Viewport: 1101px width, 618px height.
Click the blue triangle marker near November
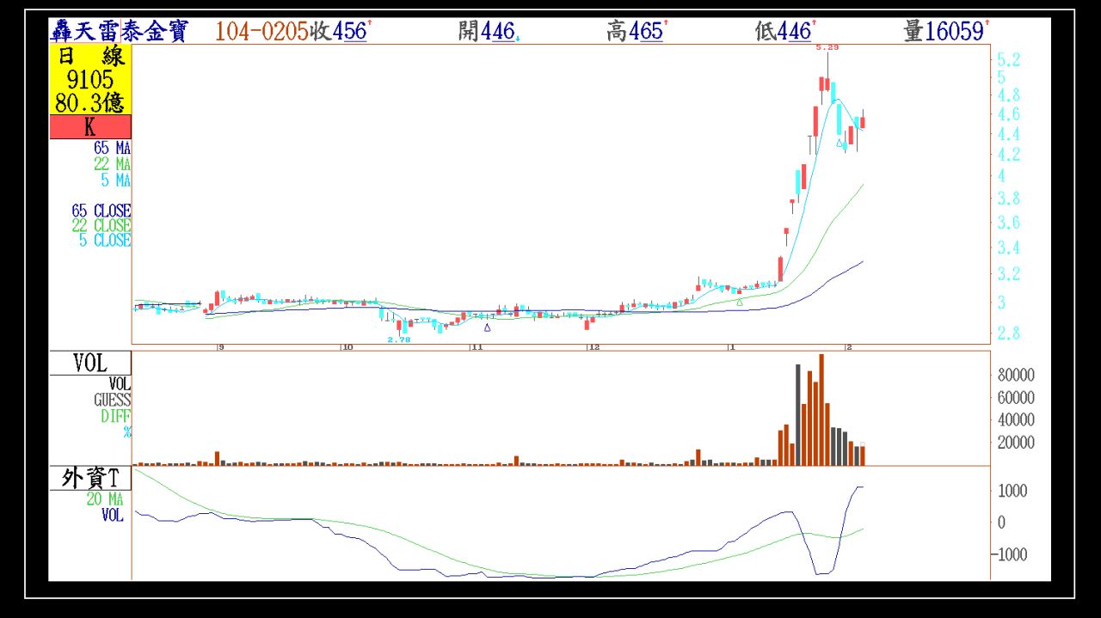pos(488,327)
